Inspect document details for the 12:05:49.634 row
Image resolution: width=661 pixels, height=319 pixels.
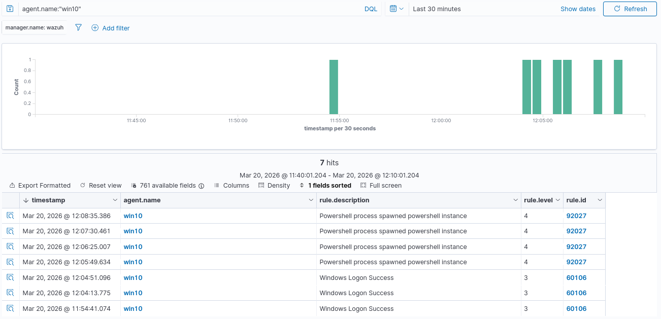pyautogui.click(x=10, y=262)
